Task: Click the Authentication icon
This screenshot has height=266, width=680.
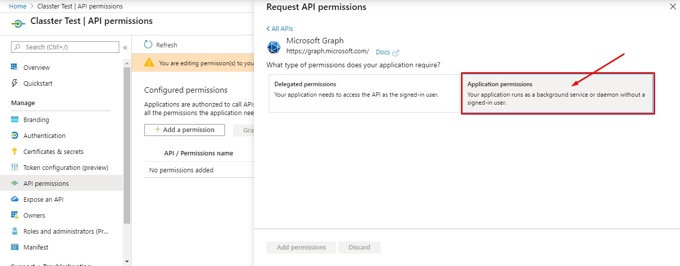Action: [14, 135]
